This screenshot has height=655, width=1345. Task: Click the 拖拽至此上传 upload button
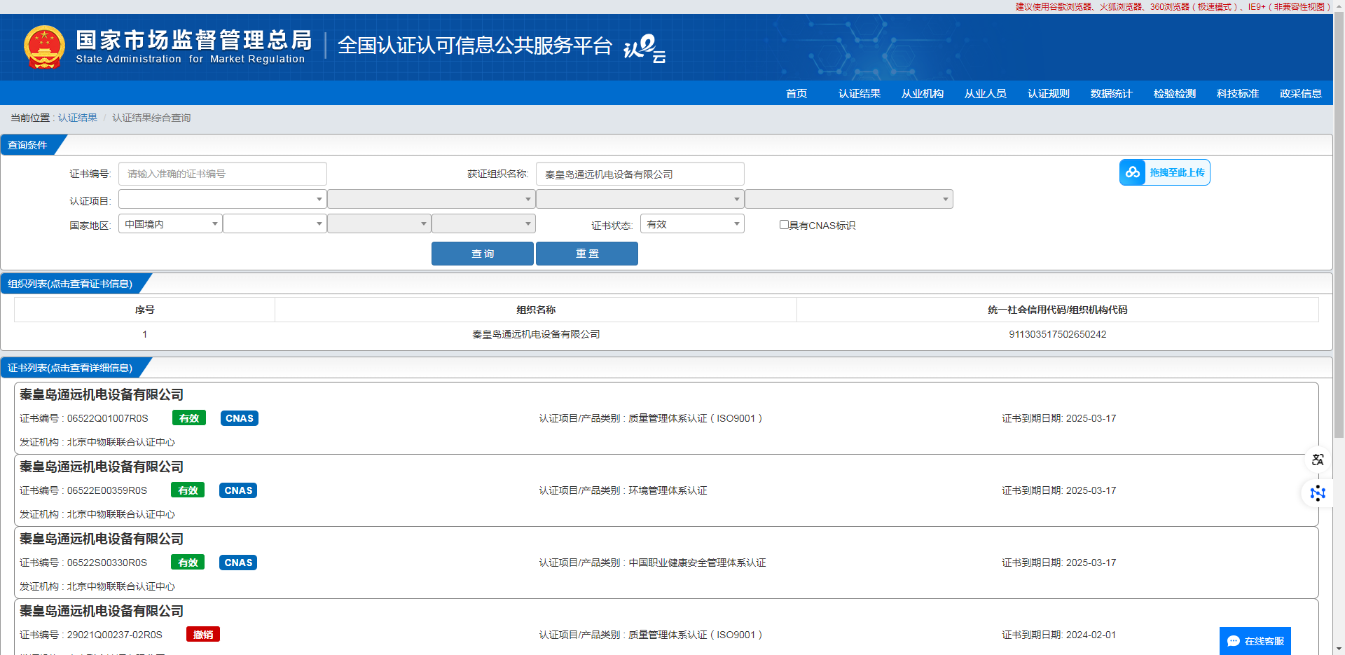click(x=1164, y=172)
